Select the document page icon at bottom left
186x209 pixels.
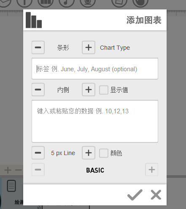(11, 186)
